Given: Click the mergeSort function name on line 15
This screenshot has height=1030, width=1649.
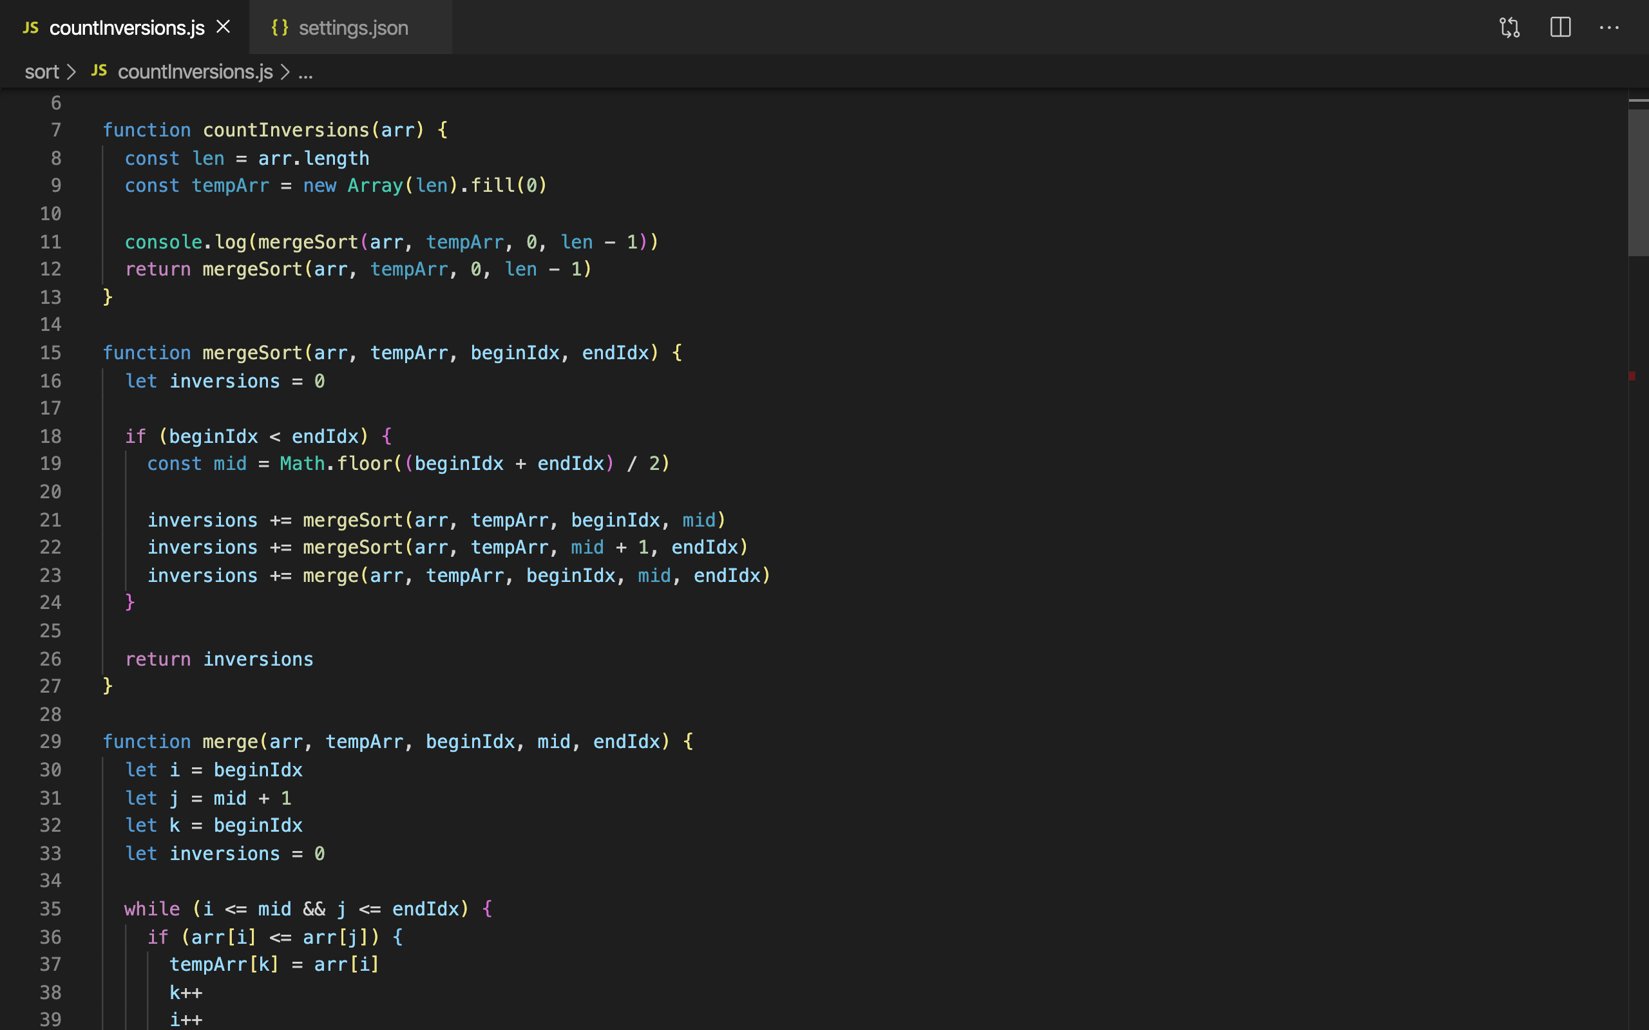Looking at the screenshot, I should pos(252,353).
